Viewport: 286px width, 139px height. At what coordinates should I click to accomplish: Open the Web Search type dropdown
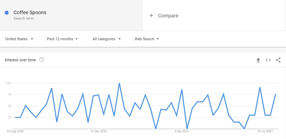click(147, 39)
